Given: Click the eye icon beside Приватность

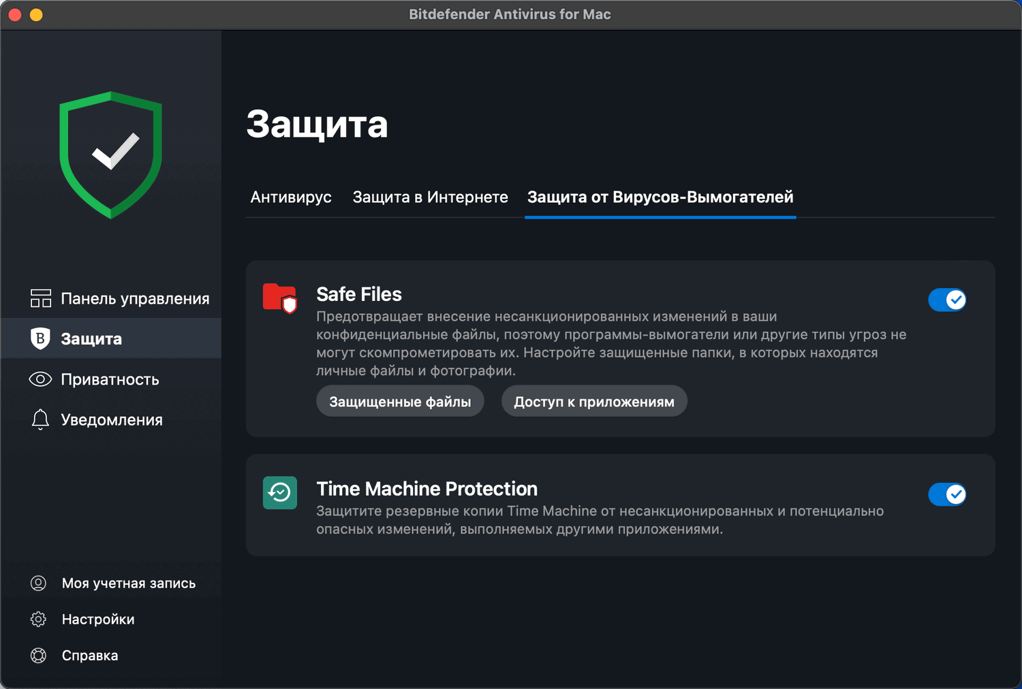Looking at the screenshot, I should click(x=40, y=379).
